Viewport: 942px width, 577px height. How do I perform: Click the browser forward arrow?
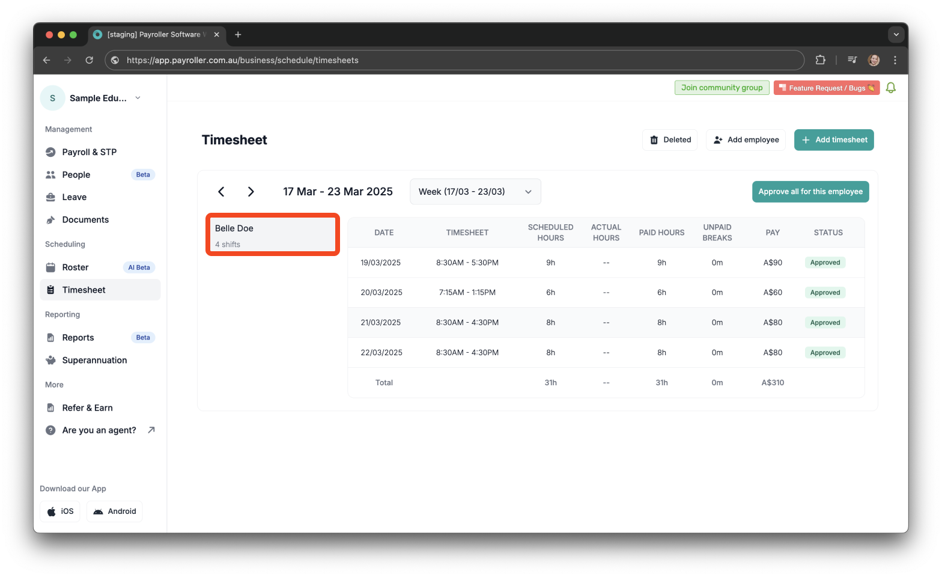(x=68, y=60)
